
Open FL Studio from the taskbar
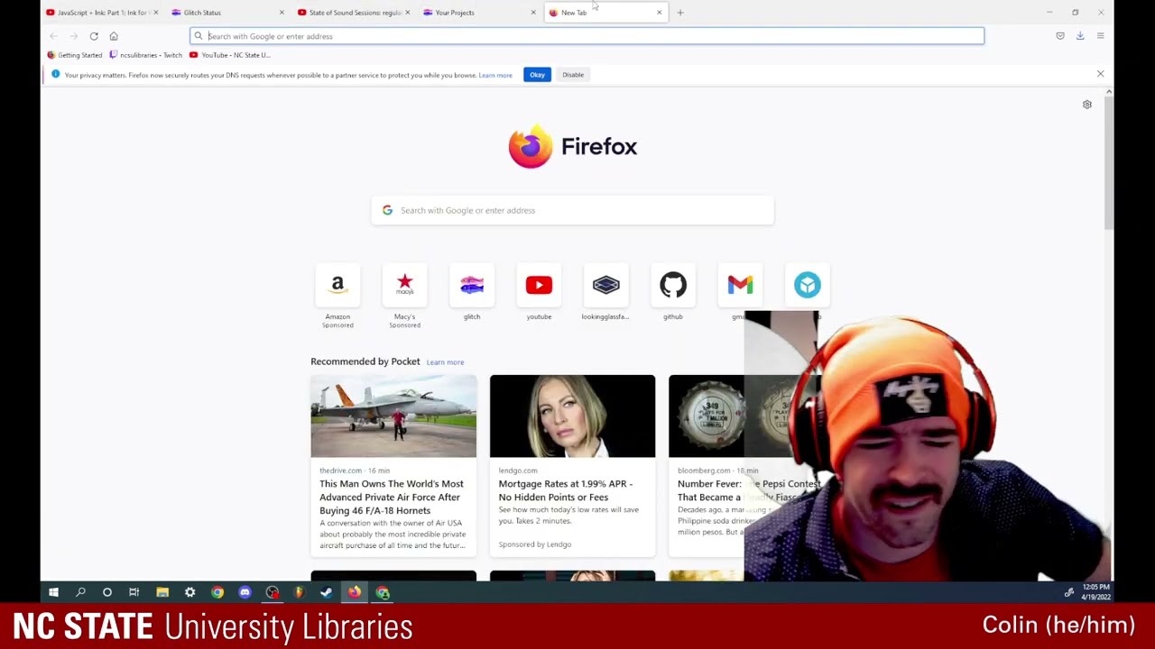click(299, 592)
